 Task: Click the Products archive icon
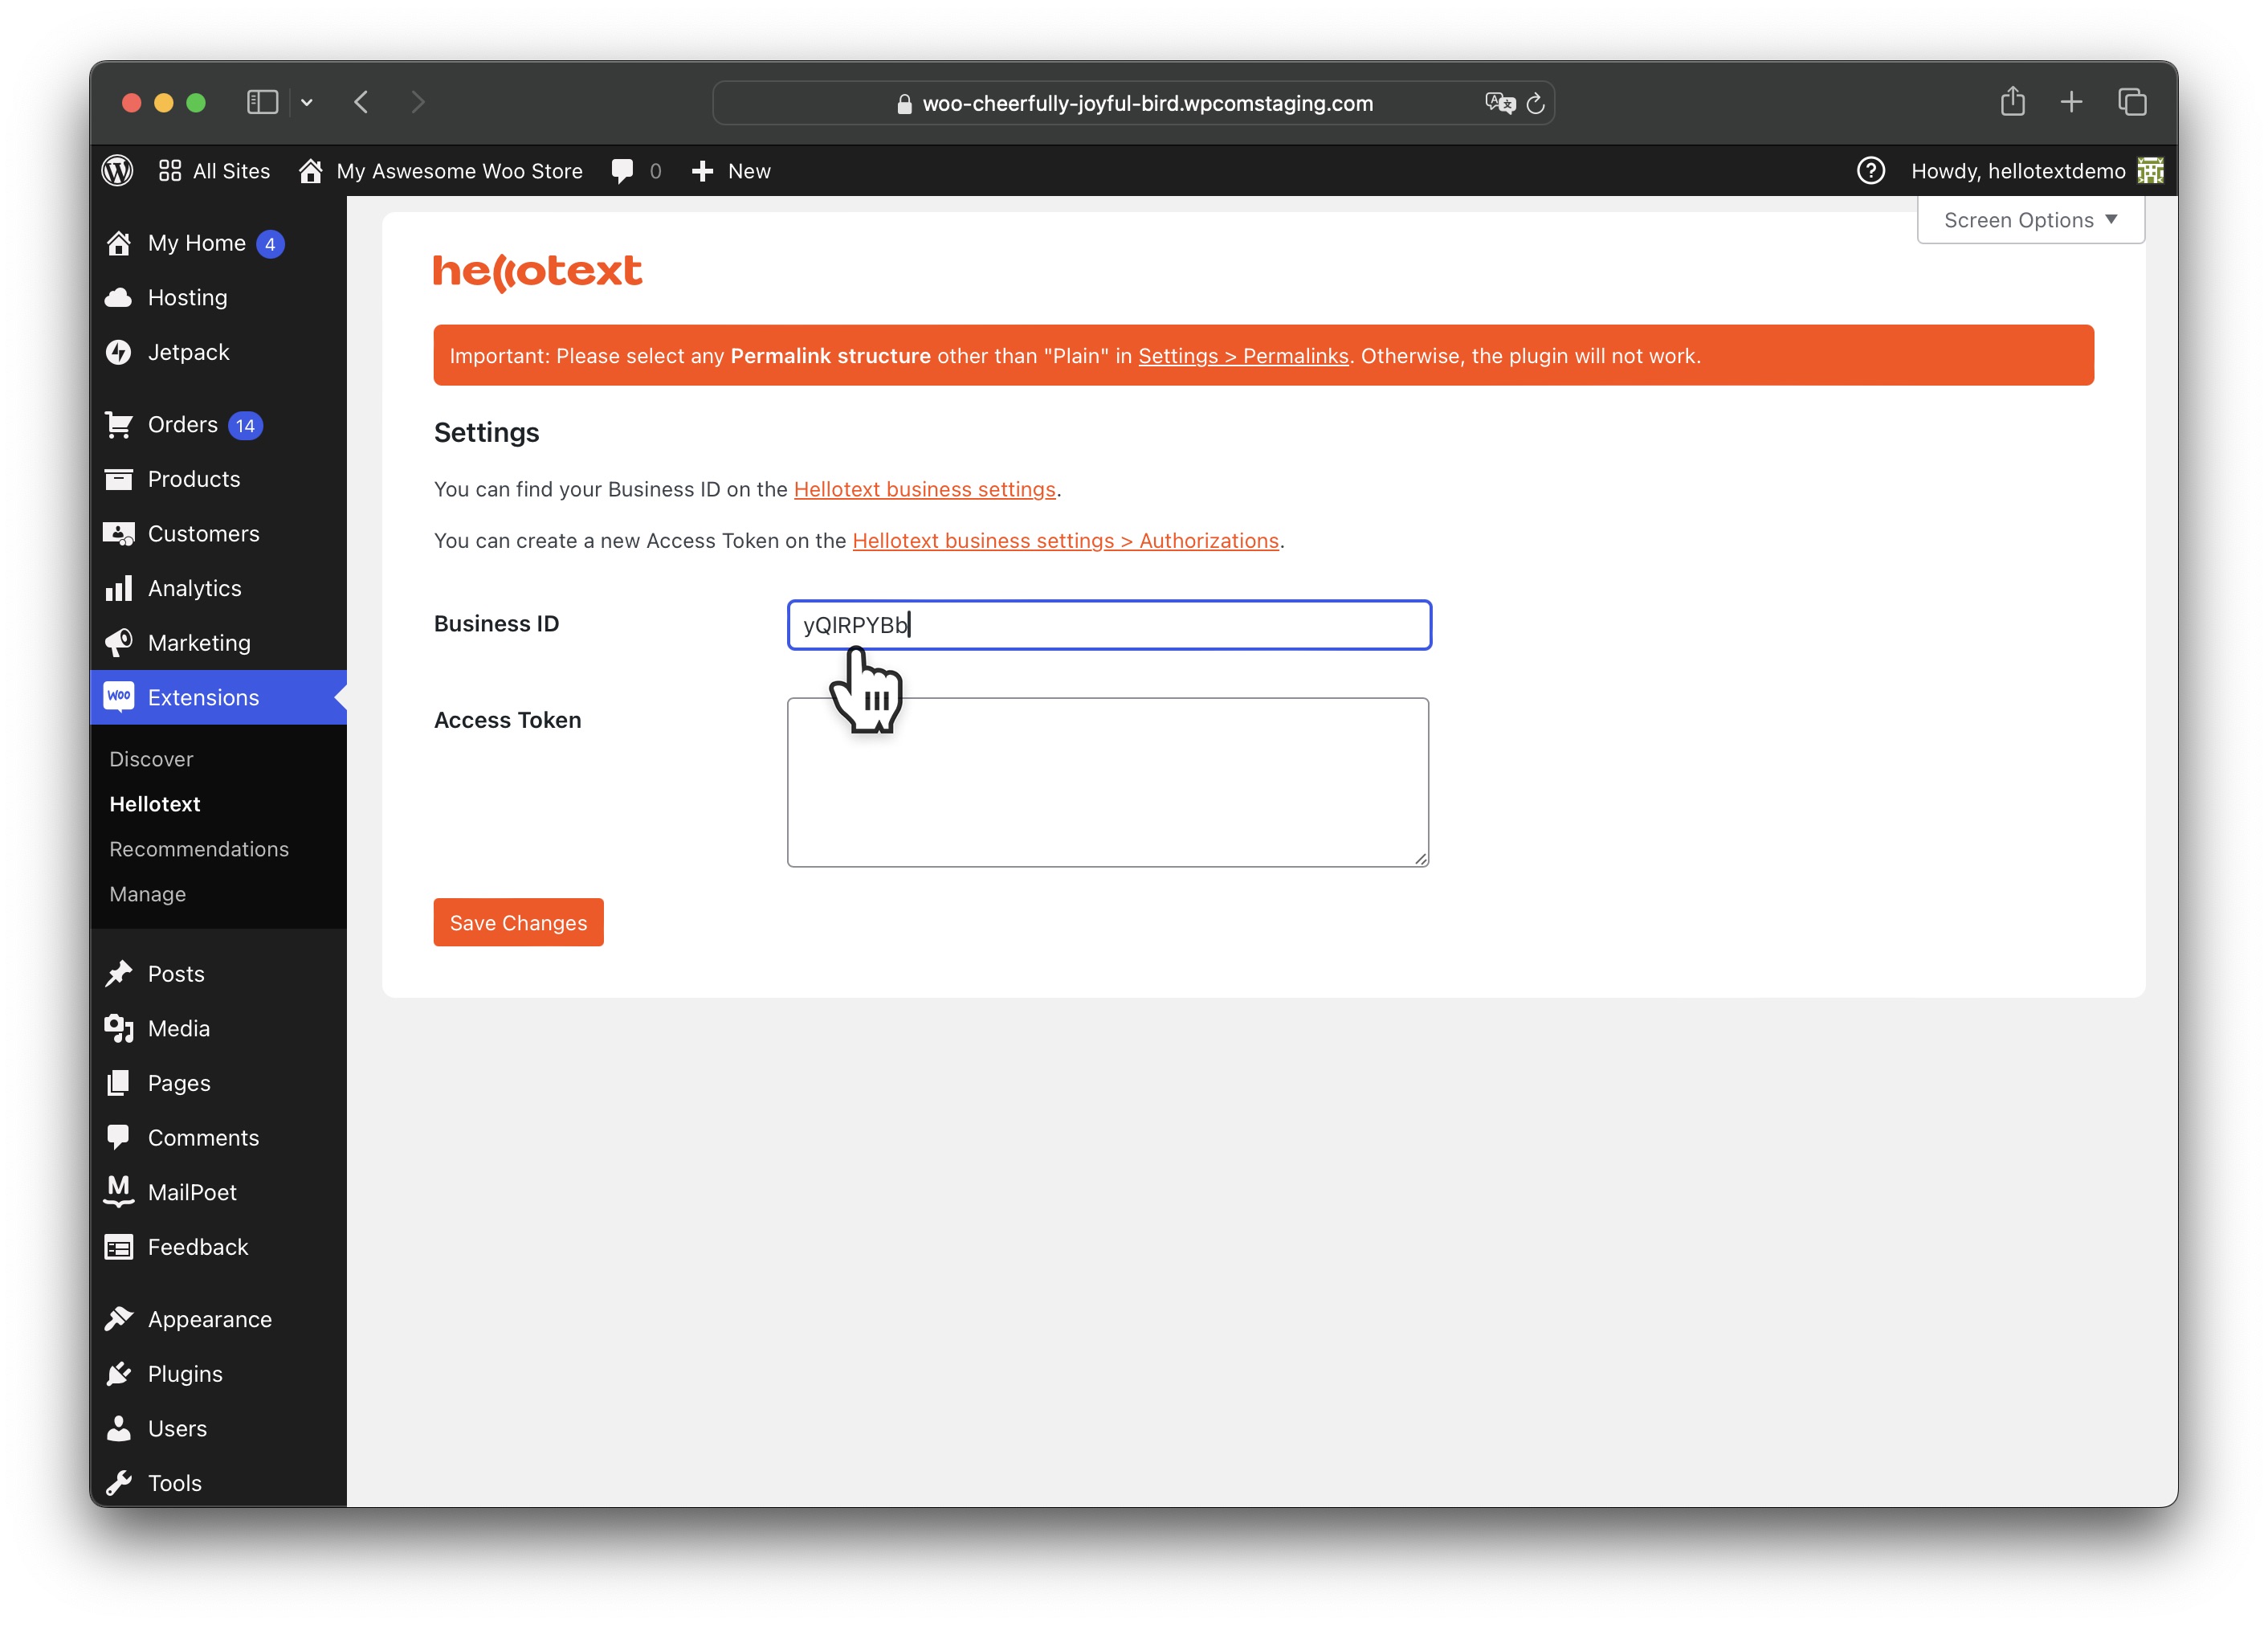pos(119,479)
